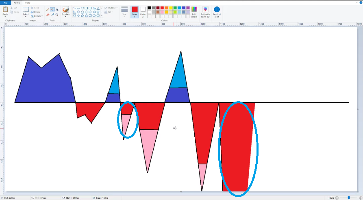Viewport: 363px width, 200px height.
Task: Choose the Six-point star shape
Action: (x=86, y=15)
